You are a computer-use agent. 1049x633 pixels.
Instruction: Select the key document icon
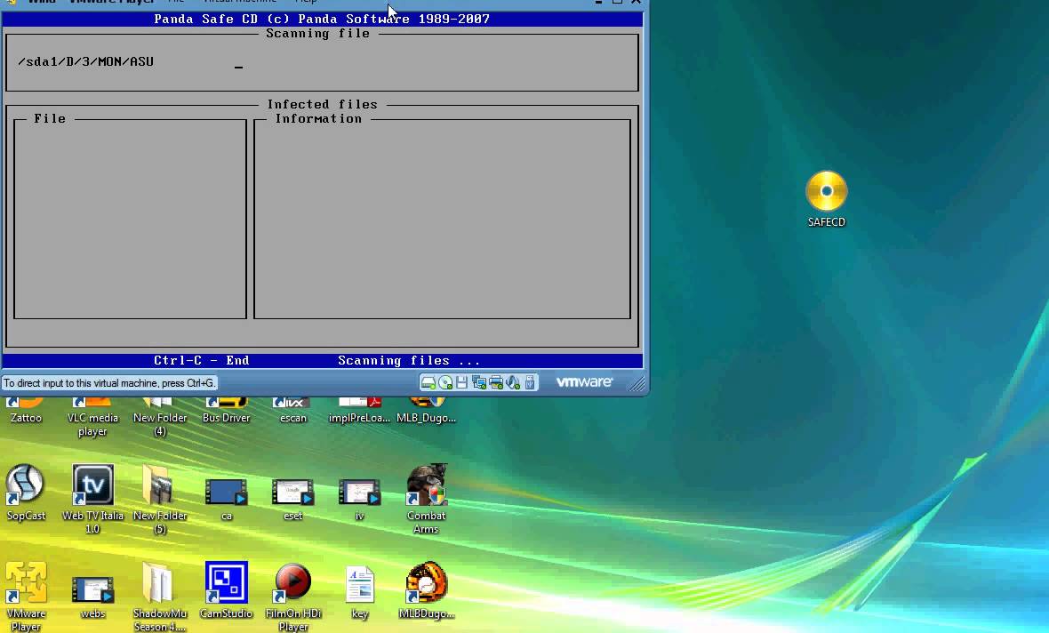359,592
